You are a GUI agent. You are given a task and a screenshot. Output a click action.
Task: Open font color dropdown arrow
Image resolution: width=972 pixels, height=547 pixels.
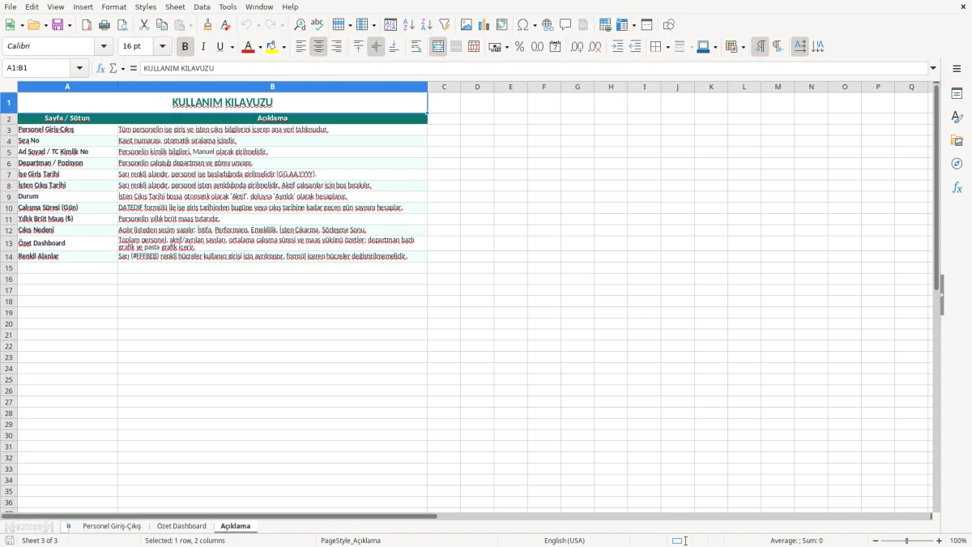pos(259,48)
